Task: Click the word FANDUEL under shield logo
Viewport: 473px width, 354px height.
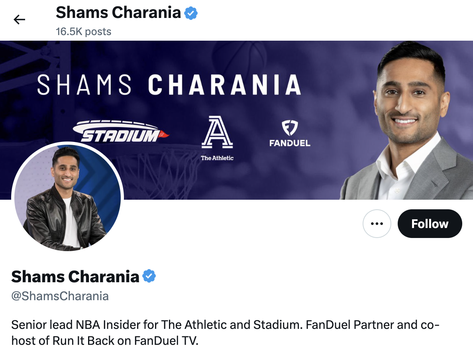Action: click(290, 143)
